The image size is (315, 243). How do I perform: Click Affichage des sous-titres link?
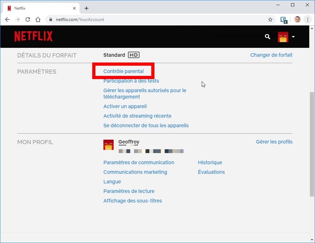pos(132,201)
